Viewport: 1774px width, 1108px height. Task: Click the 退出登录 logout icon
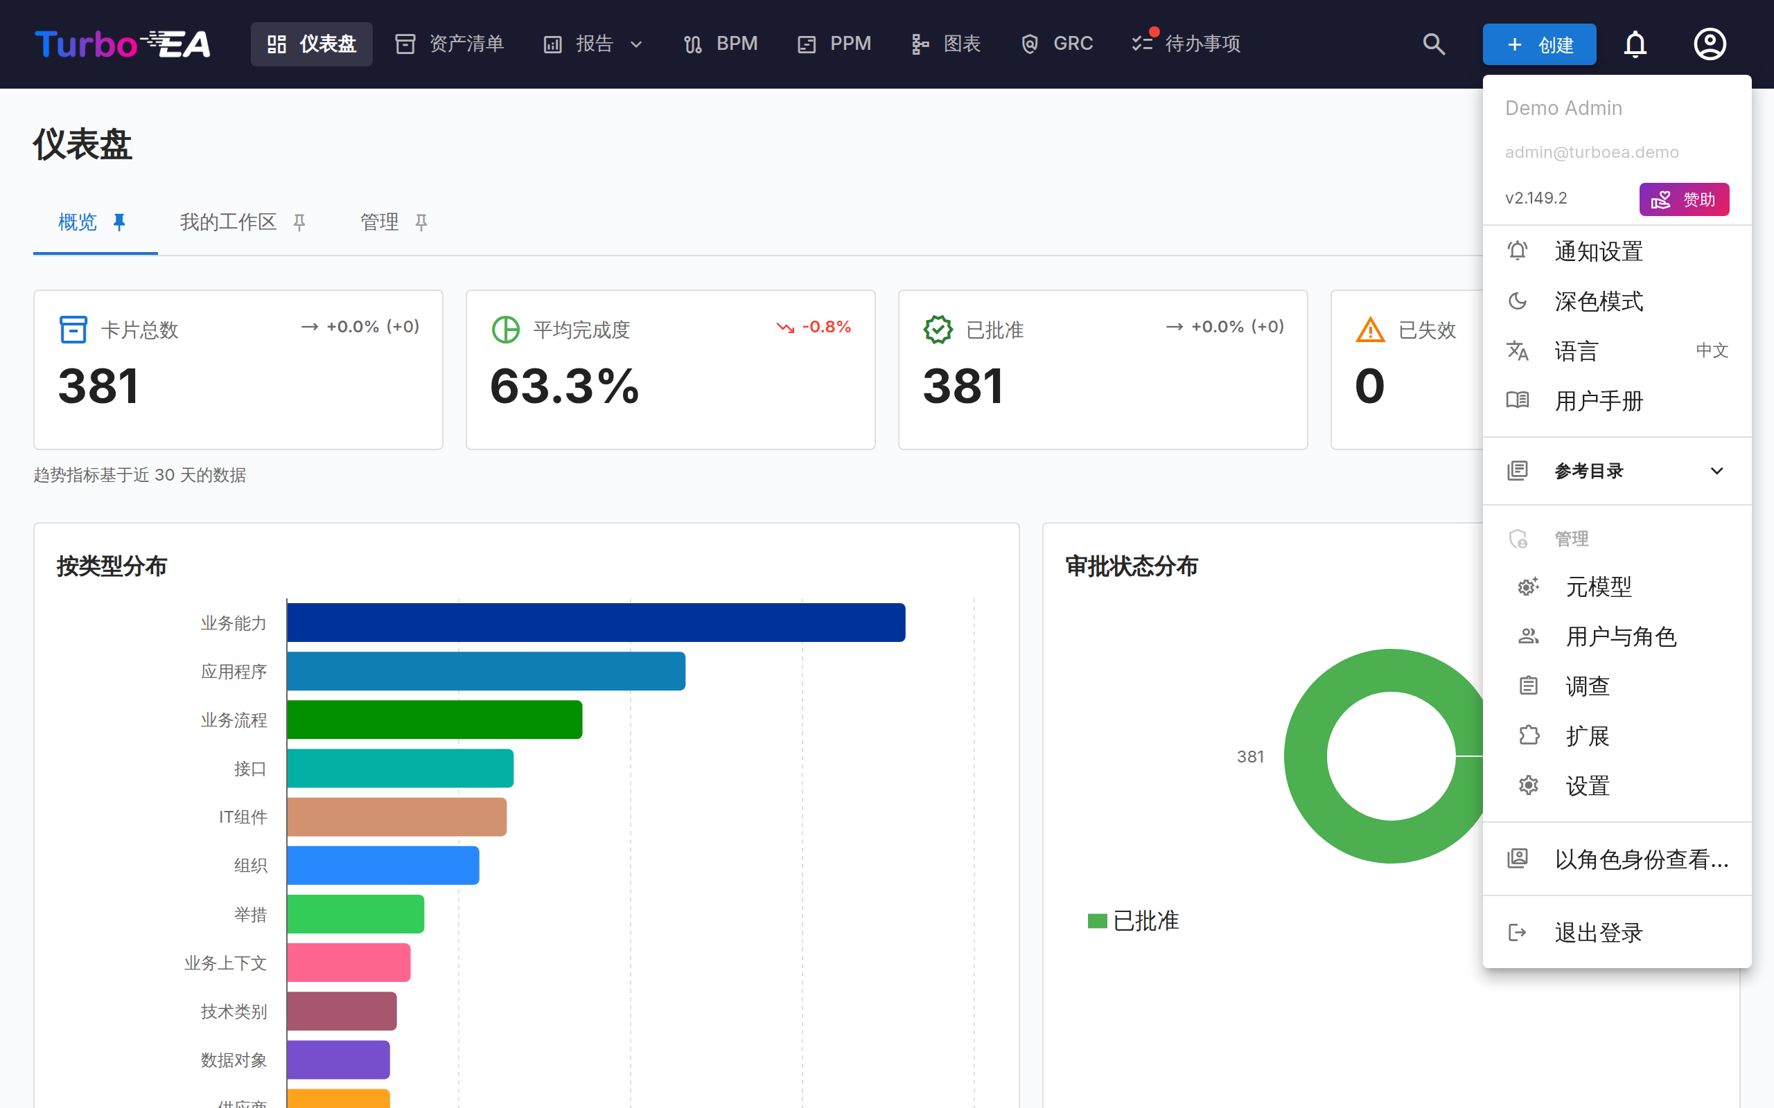(1517, 932)
